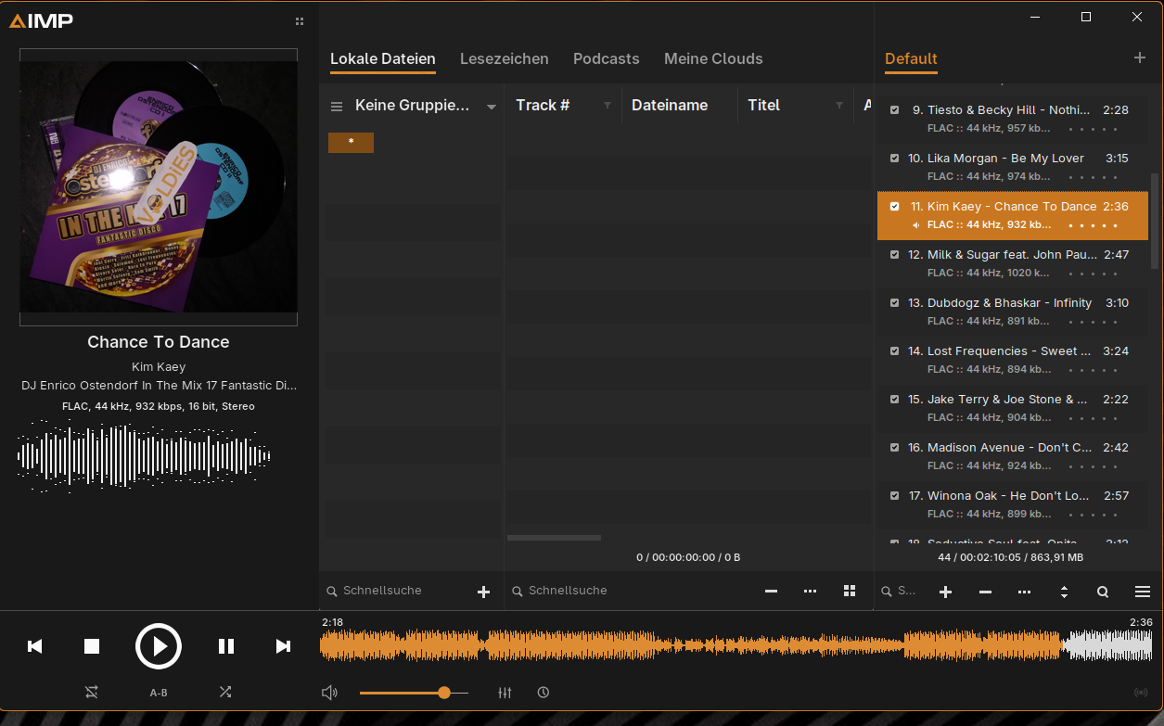Add a new playlist tab with plus

pyautogui.click(x=1140, y=57)
